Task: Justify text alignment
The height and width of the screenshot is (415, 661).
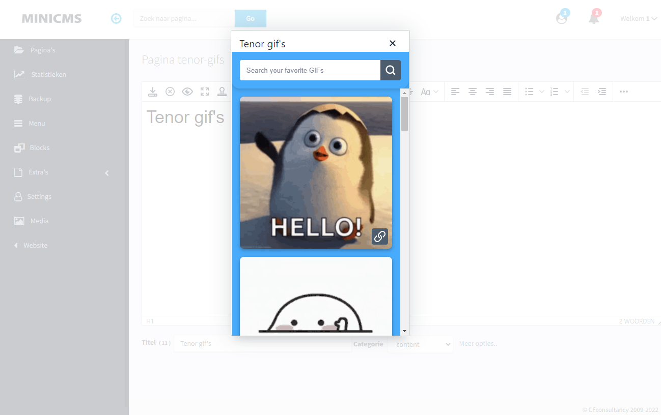Action: [x=507, y=92]
